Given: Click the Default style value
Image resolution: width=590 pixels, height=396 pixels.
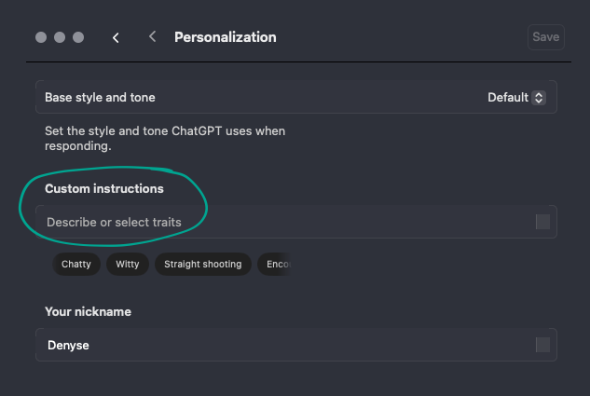Looking at the screenshot, I should [508, 97].
